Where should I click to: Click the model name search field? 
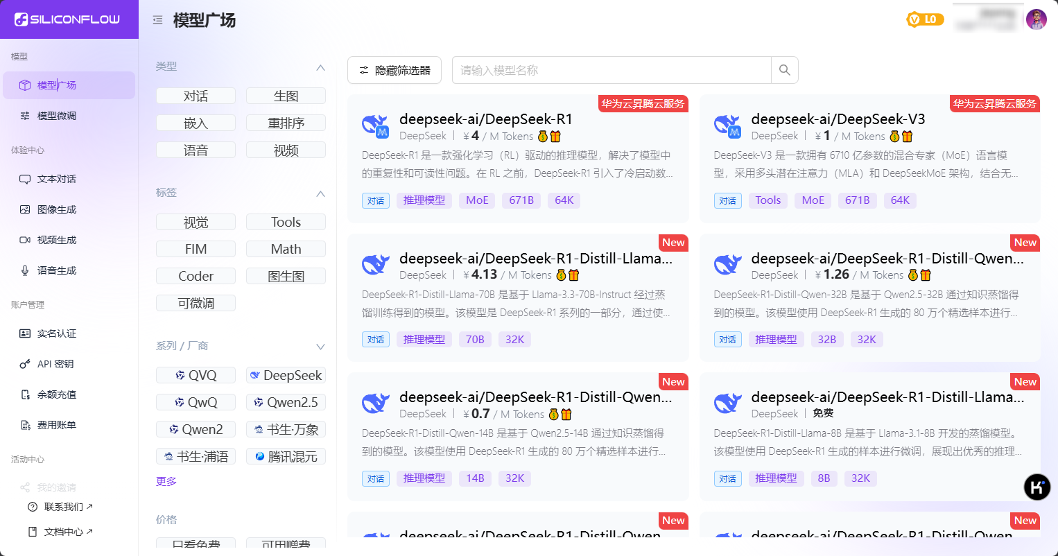611,70
